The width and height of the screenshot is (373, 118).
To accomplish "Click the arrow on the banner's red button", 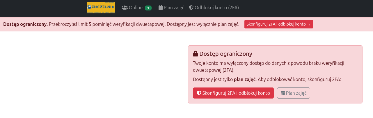I will click(x=309, y=24).
